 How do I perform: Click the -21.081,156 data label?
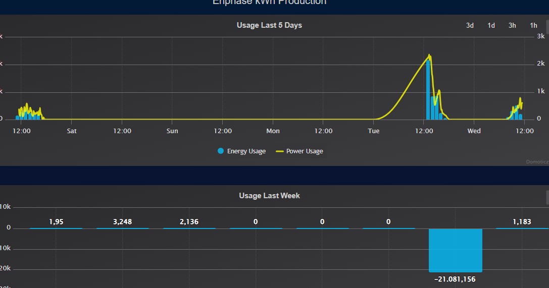point(455,279)
